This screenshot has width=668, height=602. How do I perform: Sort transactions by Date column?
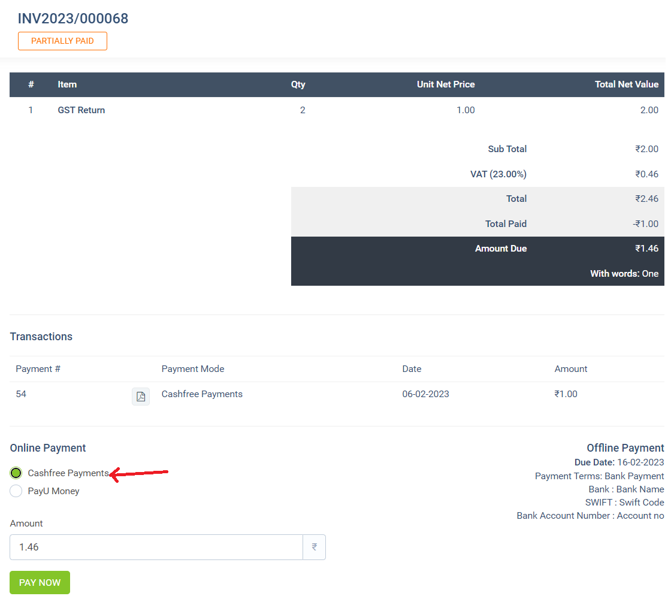click(412, 368)
